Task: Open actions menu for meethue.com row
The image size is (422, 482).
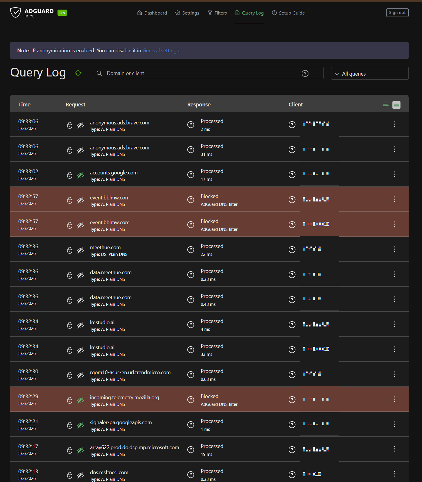Action: [394, 249]
